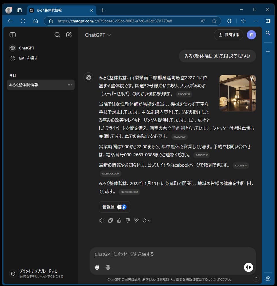Expand the ChatGPT model selector dropdown
The height and width of the screenshot is (286, 277).
click(98, 35)
